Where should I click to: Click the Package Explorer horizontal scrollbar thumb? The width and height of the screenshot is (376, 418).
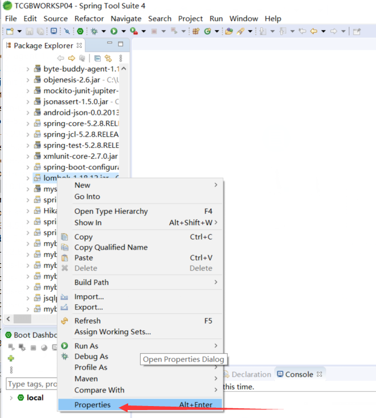coord(22,319)
